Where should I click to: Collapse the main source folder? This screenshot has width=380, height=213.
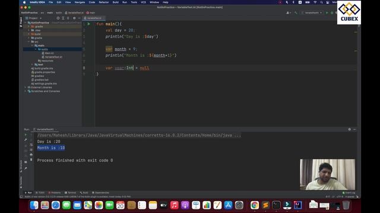(32, 46)
